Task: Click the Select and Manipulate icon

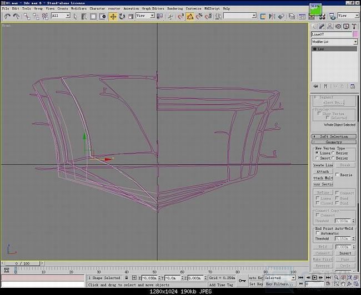Action: (171, 16)
